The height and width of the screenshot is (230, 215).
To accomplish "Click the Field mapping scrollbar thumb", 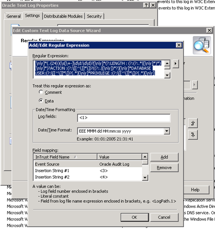I will [145, 162].
